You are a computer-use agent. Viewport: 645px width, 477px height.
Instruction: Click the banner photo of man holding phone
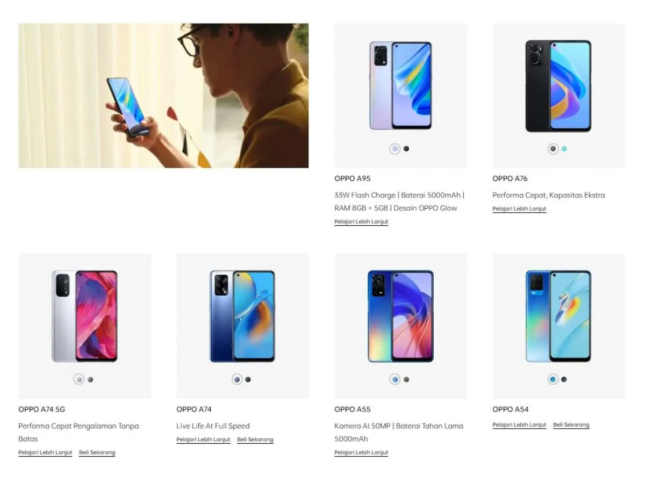(x=163, y=96)
